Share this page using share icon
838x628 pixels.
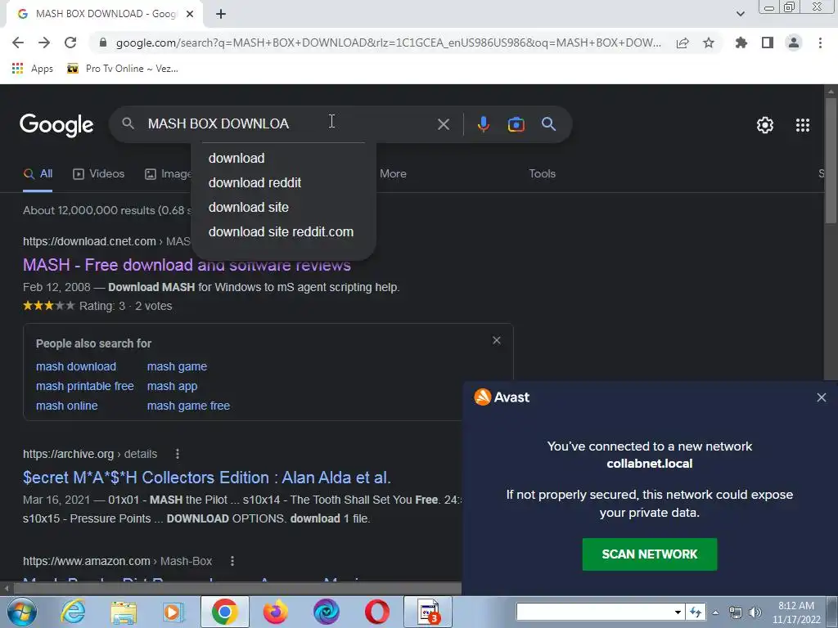click(682, 43)
